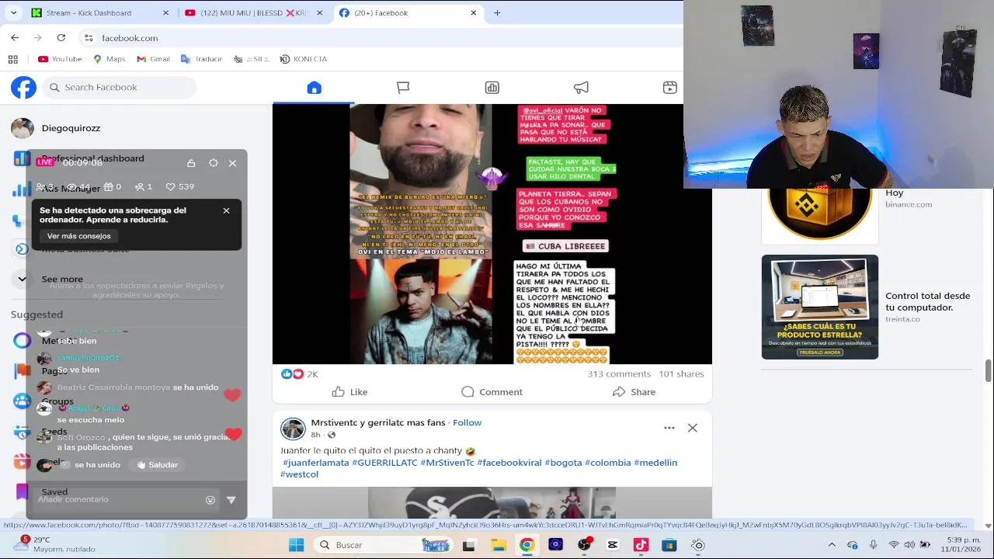Share the post with 101 shares
The image size is (994, 559).
click(634, 392)
